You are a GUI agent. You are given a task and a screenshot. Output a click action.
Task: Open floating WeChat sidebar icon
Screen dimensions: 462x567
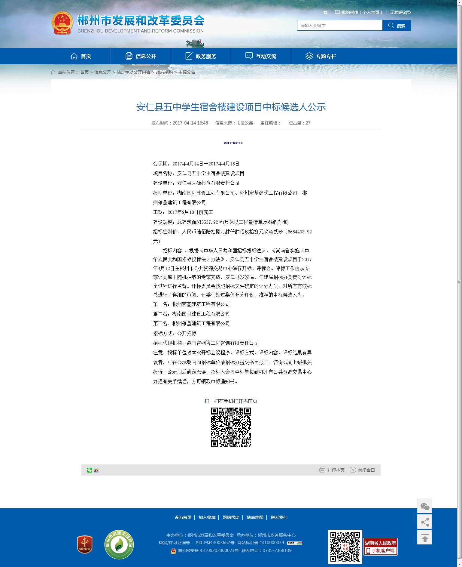[424, 506]
